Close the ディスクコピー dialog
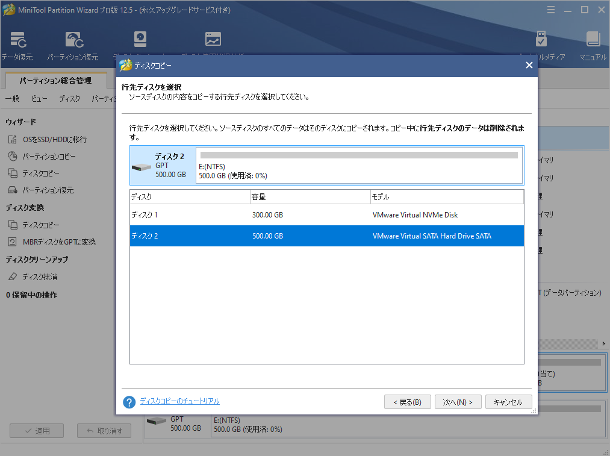Image resolution: width=610 pixels, height=456 pixels. pyautogui.click(x=529, y=66)
